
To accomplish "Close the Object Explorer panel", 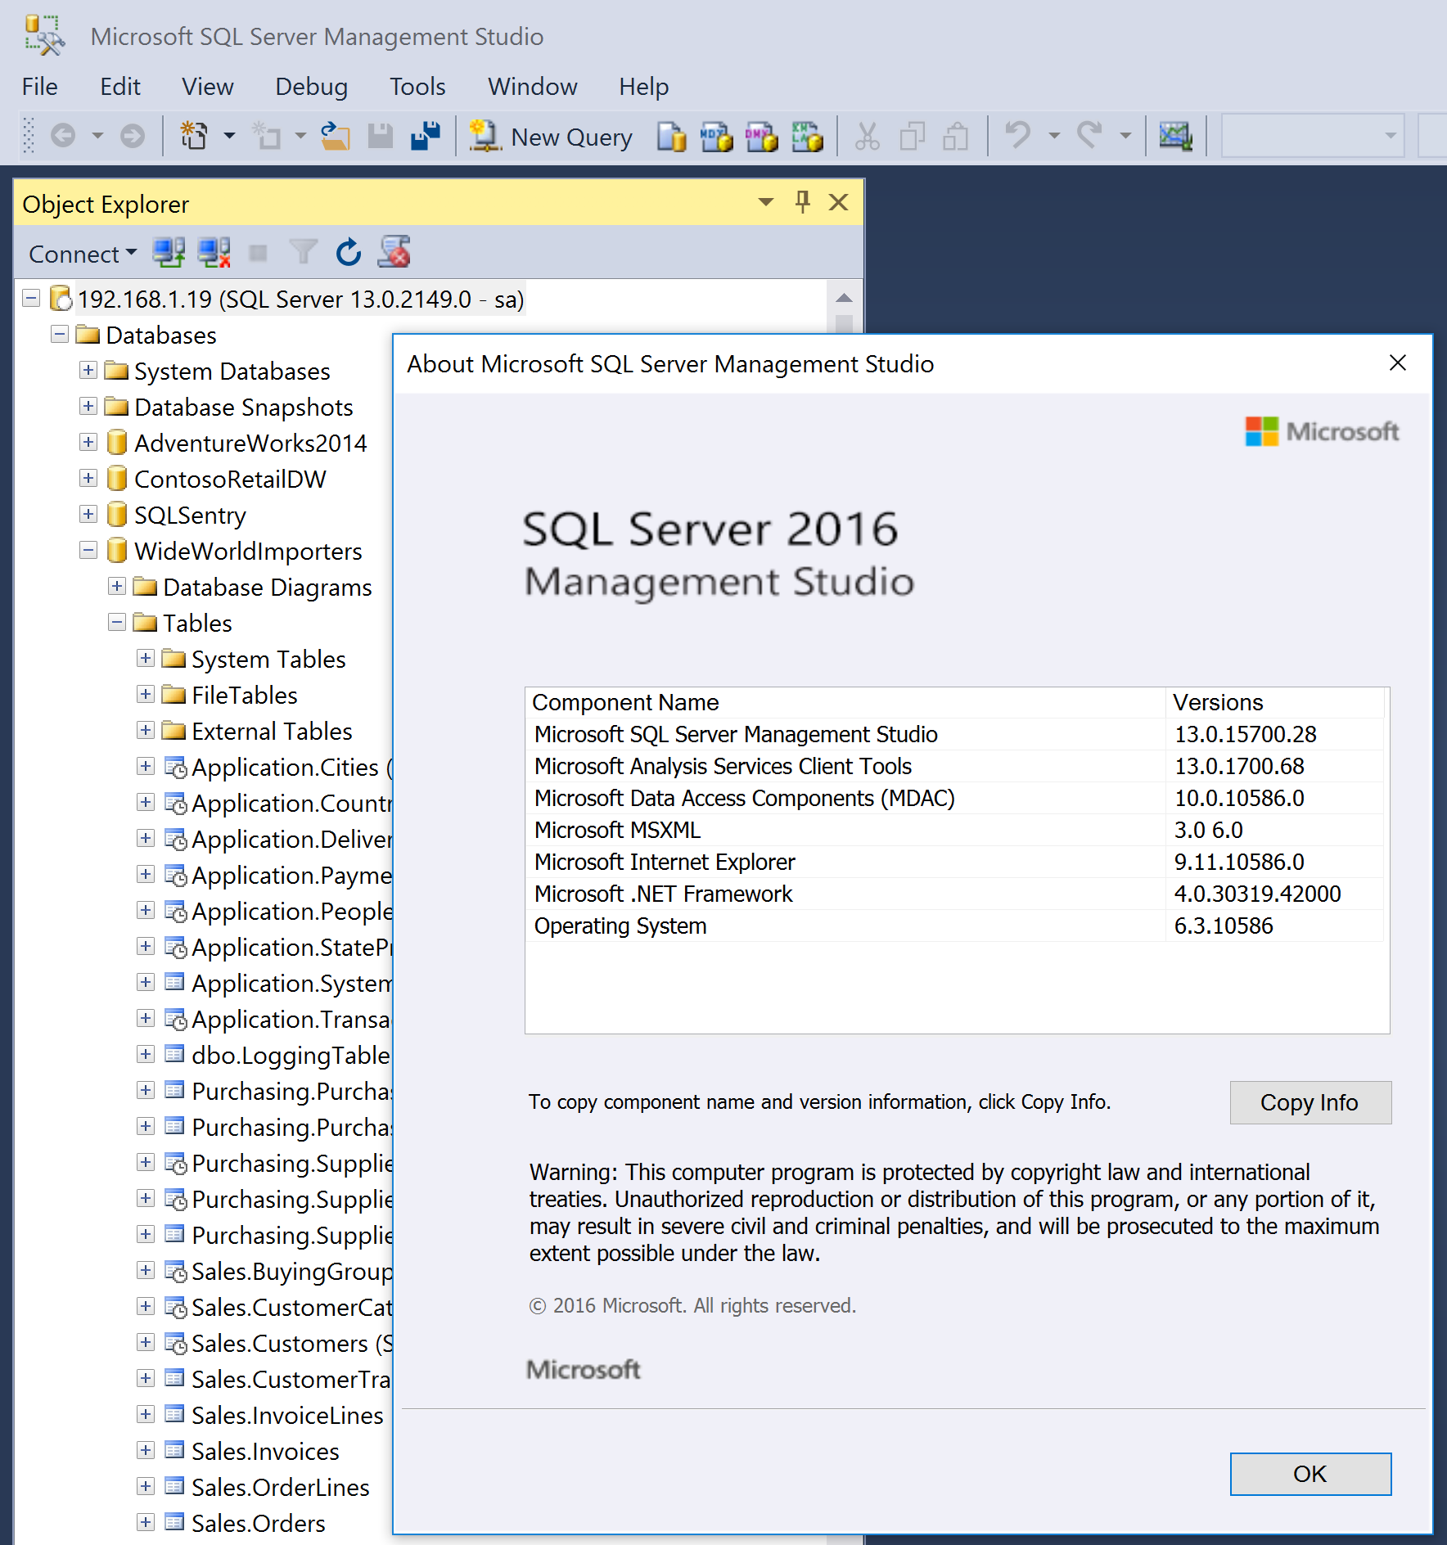I will pyautogui.click(x=838, y=202).
